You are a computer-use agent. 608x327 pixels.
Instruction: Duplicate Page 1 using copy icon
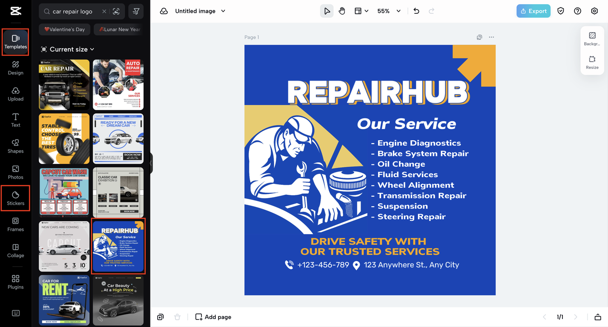[x=480, y=37]
